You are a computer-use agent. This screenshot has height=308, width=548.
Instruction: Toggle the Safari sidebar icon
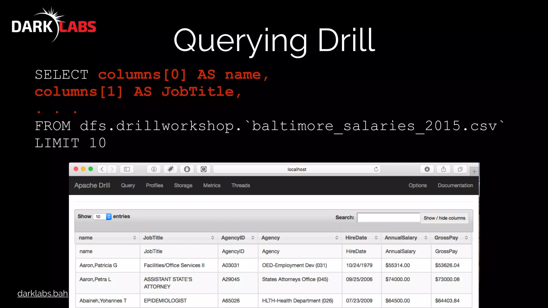click(x=127, y=169)
